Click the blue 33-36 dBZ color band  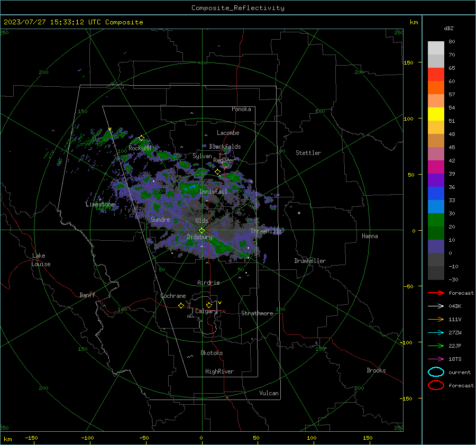point(436,193)
